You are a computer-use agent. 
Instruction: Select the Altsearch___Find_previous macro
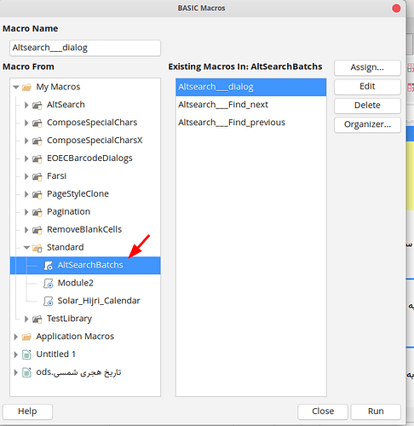pos(232,123)
